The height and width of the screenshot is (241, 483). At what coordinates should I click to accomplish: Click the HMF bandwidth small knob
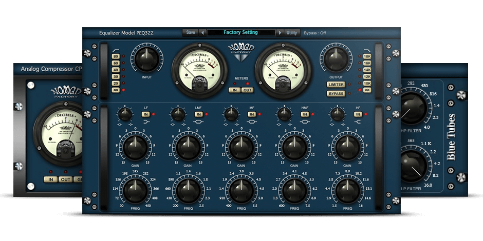pyautogui.click(x=285, y=114)
